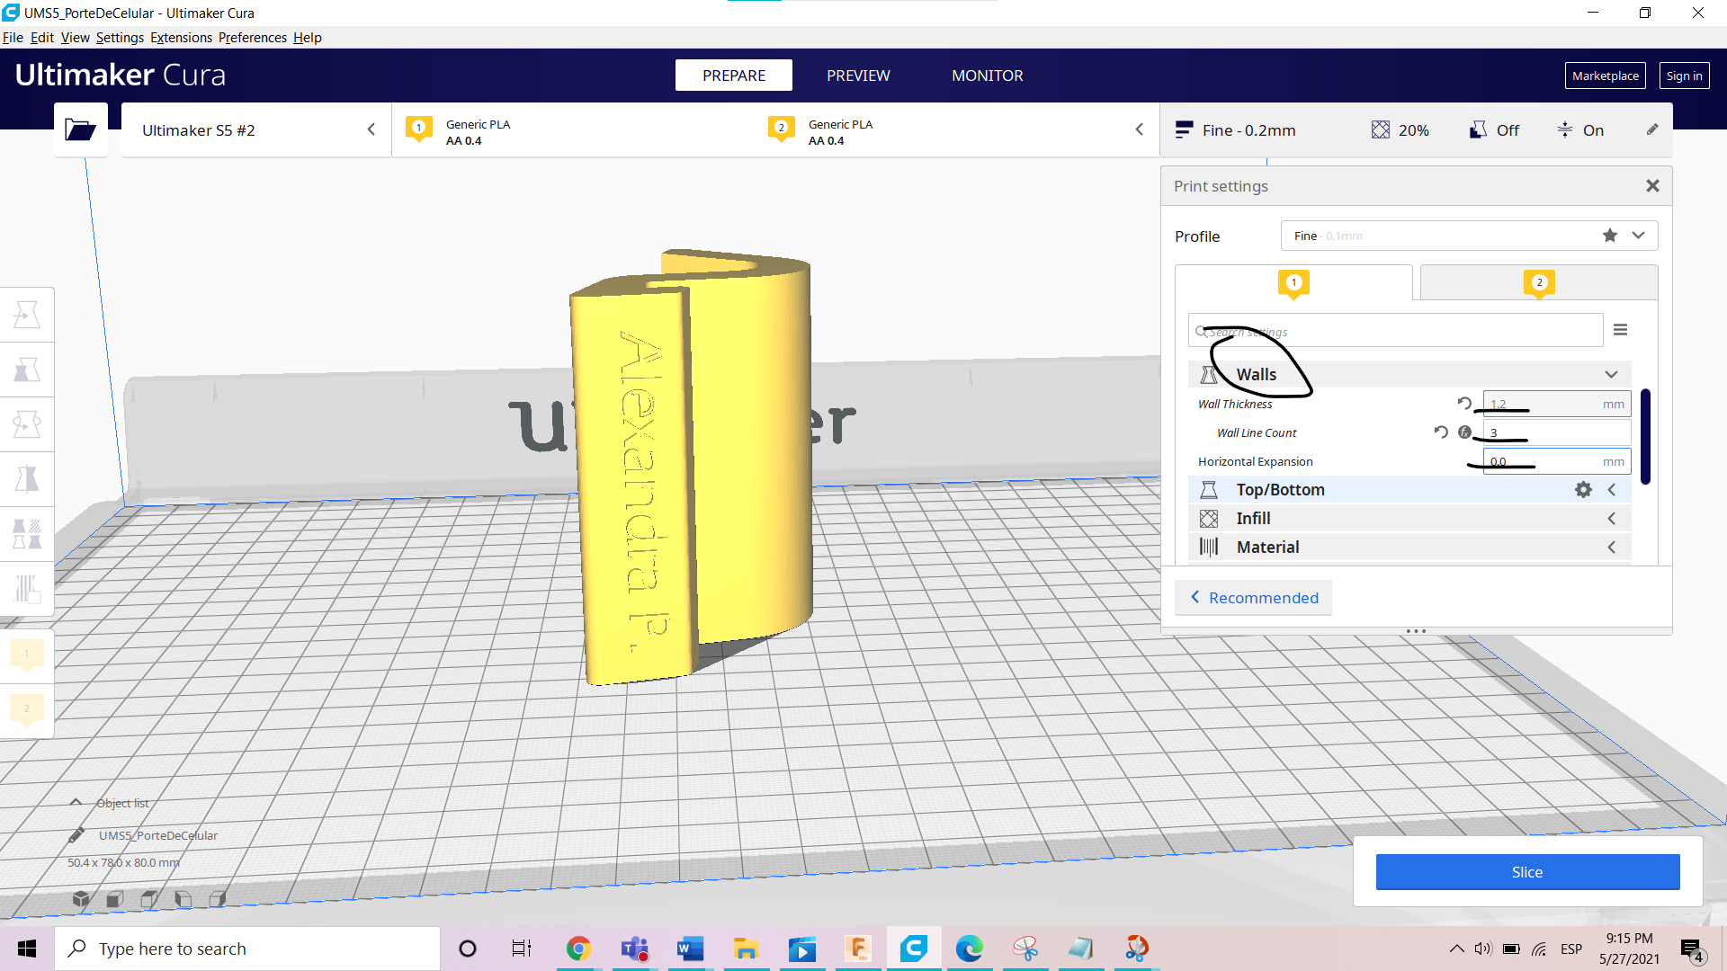The image size is (1727, 971).
Task: Open Microsoft Word from the taskbar
Action: (690, 949)
